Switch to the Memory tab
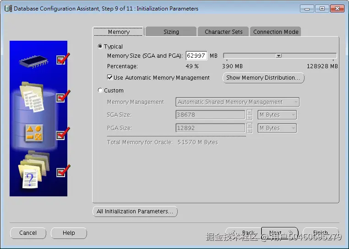349x249 pixels. click(x=119, y=32)
